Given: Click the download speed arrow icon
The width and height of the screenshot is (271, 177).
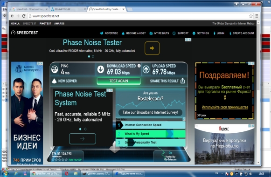Looking at the screenshot, I should (101, 69).
